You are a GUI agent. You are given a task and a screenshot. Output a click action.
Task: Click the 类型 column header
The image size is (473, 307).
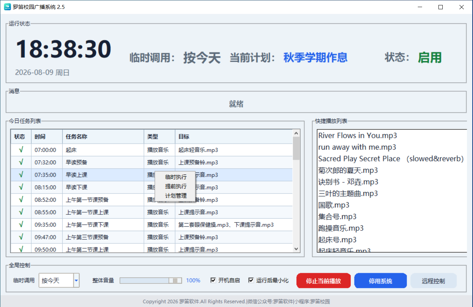(x=160, y=137)
